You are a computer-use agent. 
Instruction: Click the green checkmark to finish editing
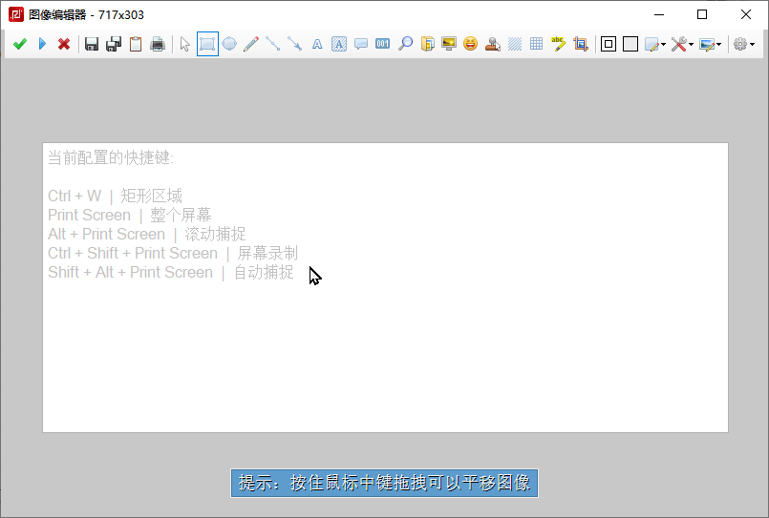(20, 44)
